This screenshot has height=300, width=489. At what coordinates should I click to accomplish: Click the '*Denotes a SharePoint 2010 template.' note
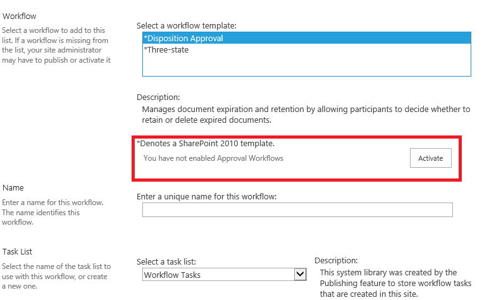206,144
